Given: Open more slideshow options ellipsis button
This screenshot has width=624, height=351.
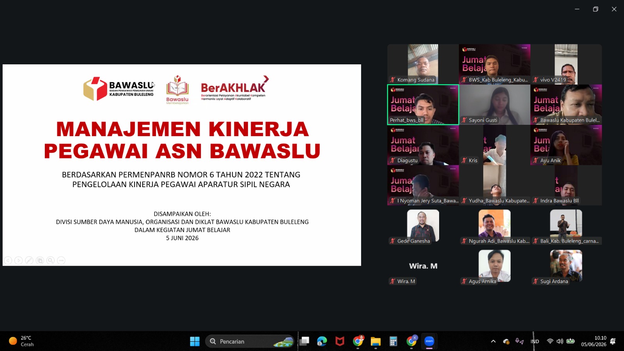Looking at the screenshot, I should [61, 261].
